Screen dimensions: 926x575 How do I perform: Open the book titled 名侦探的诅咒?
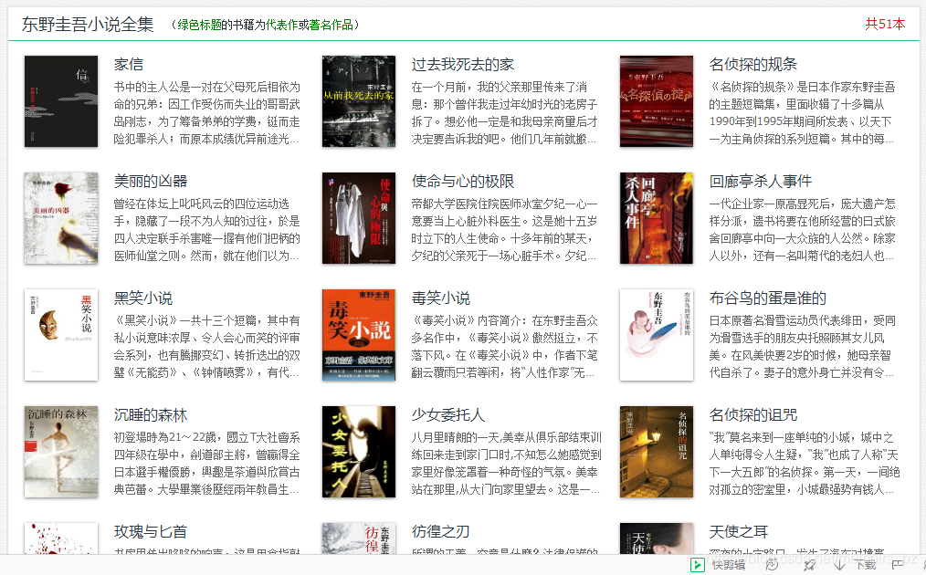753,415
